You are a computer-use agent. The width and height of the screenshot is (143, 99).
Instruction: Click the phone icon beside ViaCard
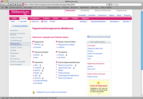point(66,55)
